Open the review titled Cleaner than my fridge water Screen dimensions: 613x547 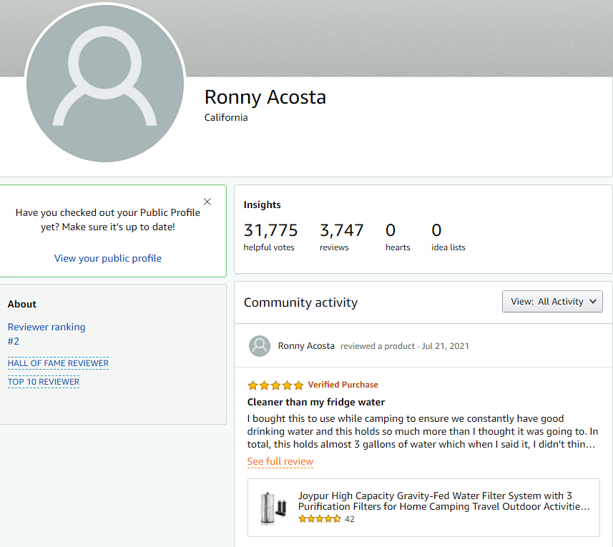point(316,402)
